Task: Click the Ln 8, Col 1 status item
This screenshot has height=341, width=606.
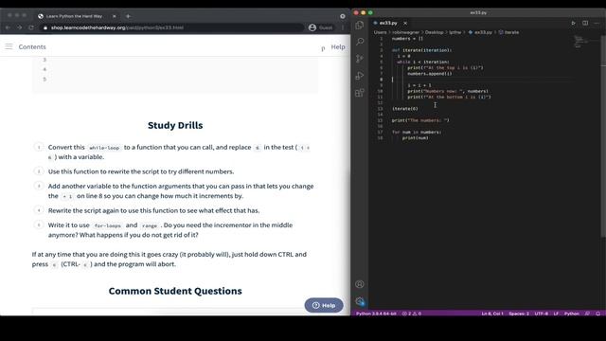Action: pos(492,314)
